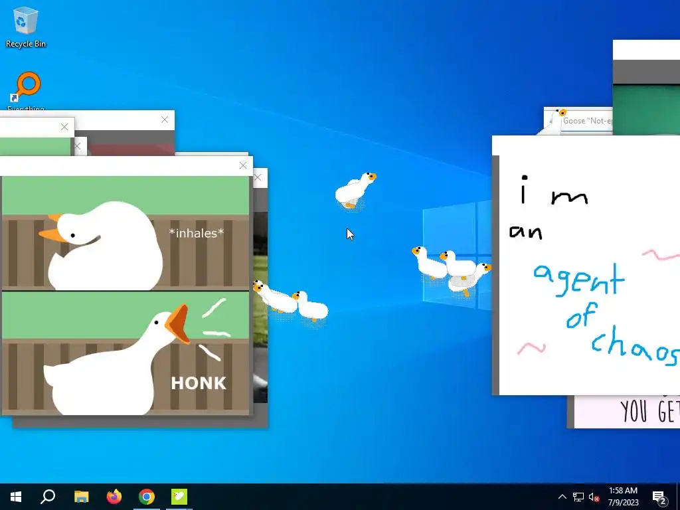Open the Recycle Bin desktop icon
Viewport: 680px width, 510px height.
26,27
